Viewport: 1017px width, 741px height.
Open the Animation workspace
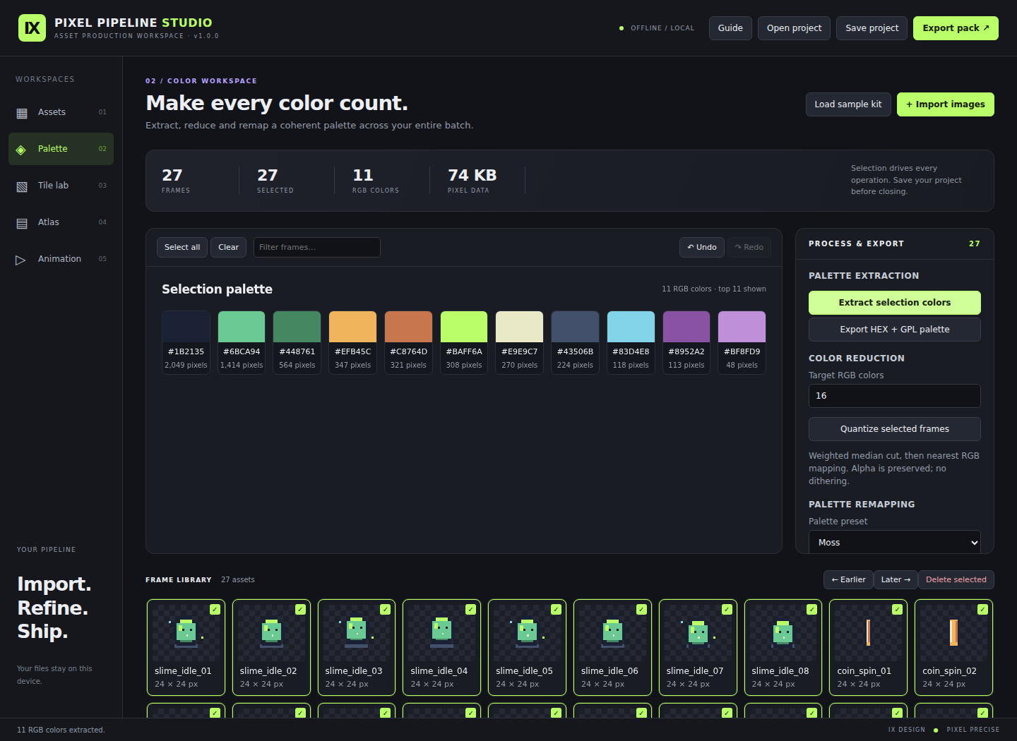tap(61, 259)
